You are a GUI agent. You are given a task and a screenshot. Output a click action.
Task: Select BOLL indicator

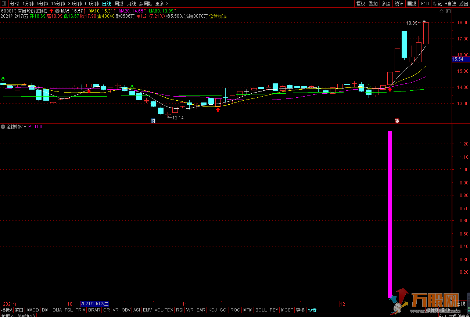(261, 310)
